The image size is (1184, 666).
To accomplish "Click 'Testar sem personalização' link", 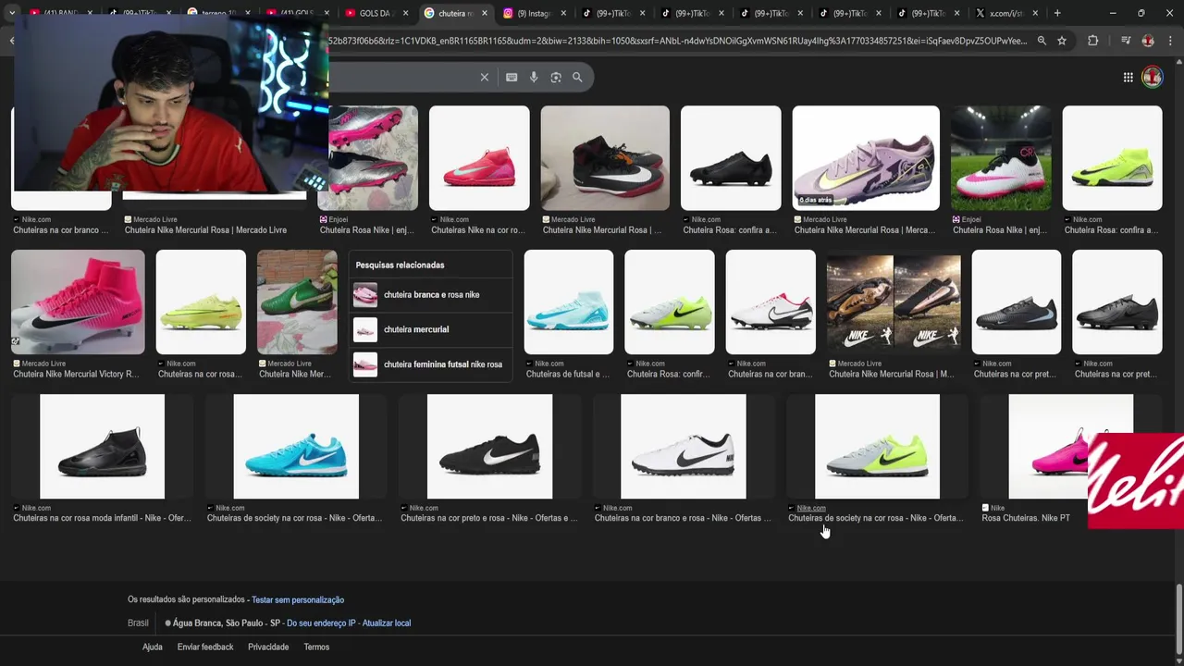I will click(298, 600).
